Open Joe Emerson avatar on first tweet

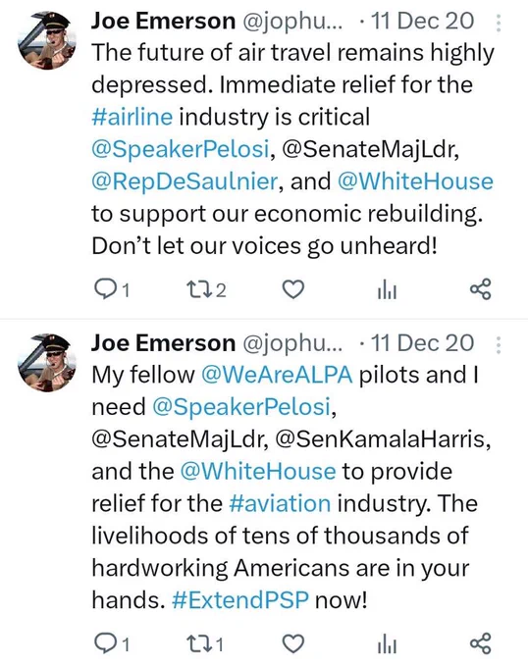click(x=47, y=40)
